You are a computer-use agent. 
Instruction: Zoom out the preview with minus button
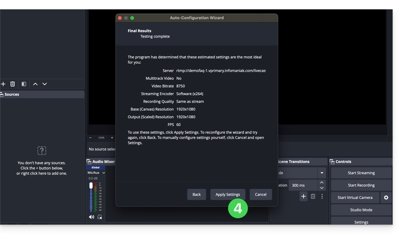pos(90,138)
